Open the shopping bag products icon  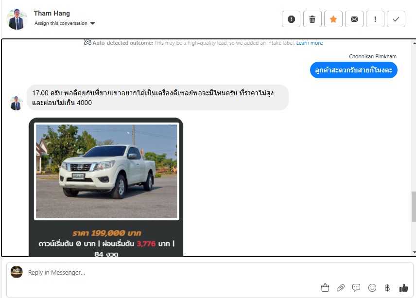coord(325,288)
